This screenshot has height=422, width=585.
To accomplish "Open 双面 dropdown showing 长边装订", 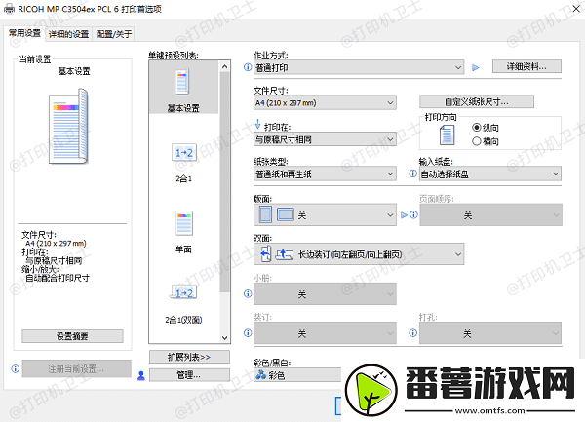I will (x=359, y=254).
